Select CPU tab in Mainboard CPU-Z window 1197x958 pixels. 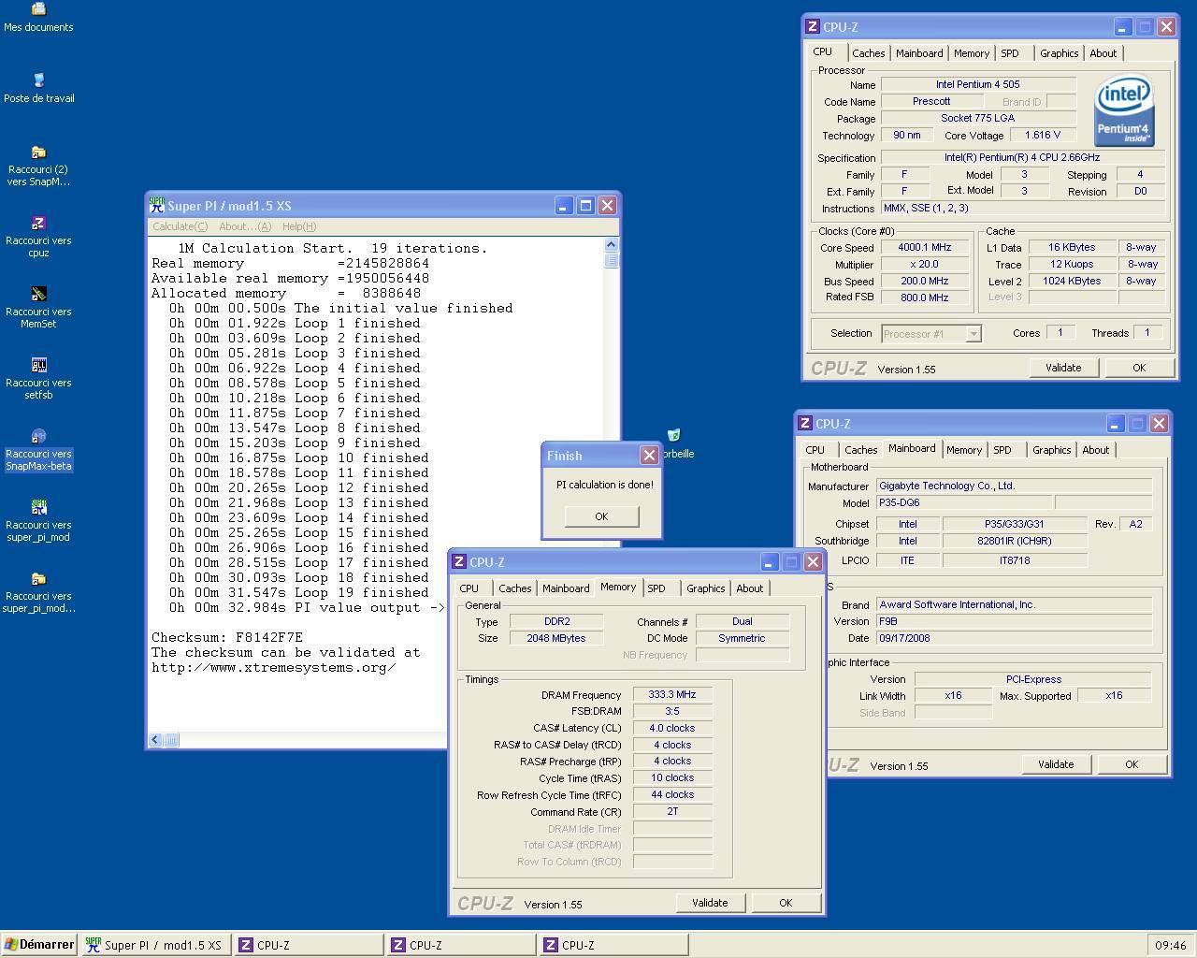pos(815,450)
